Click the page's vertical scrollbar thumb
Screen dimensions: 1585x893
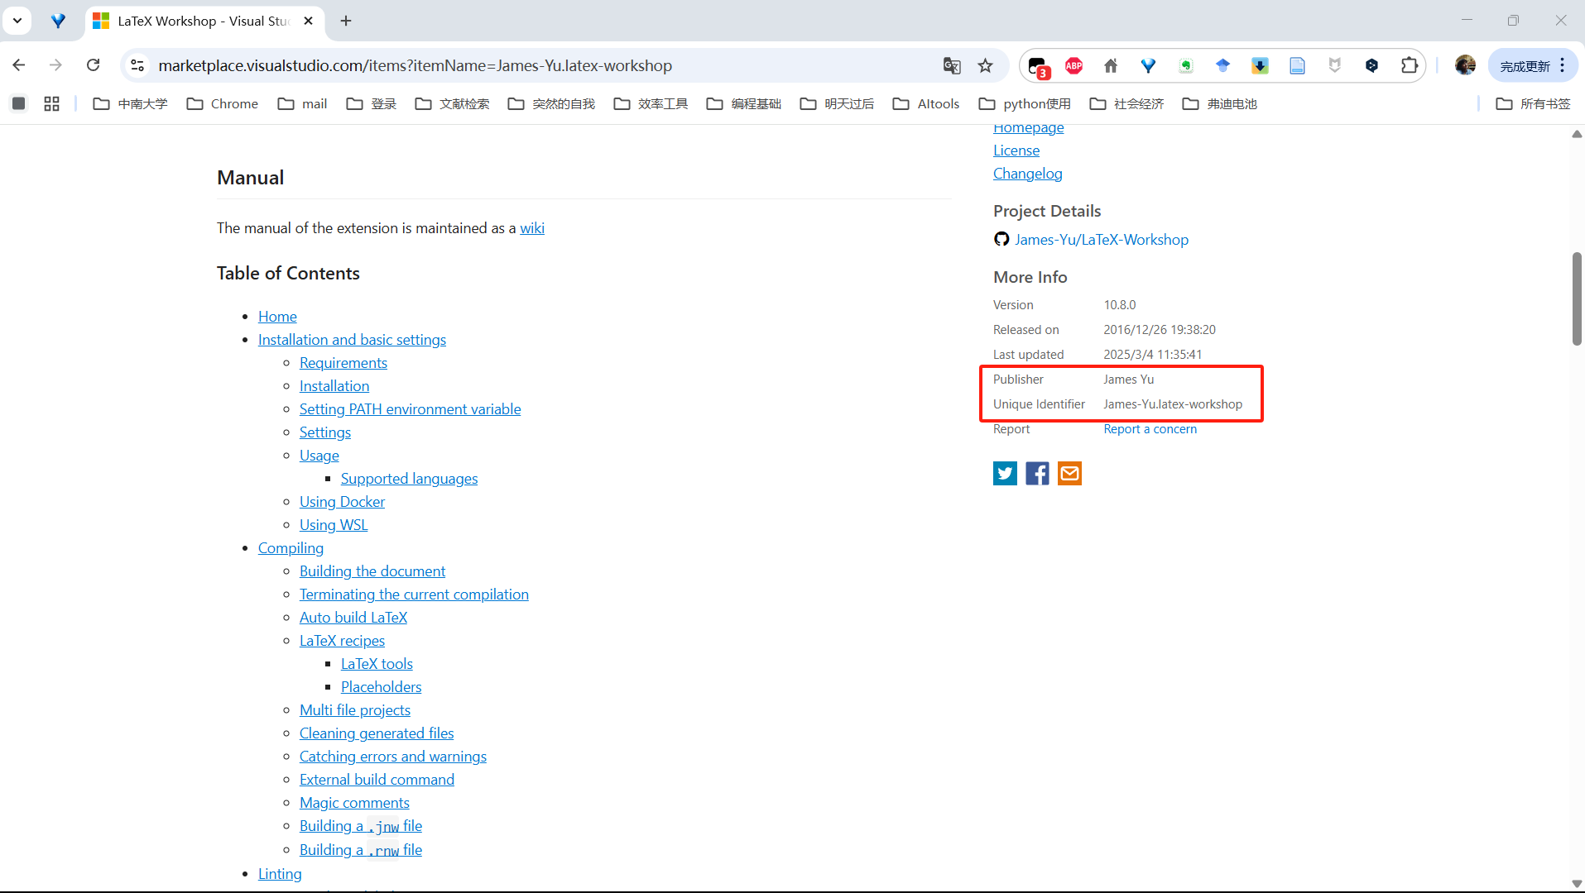pyautogui.click(x=1576, y=298)
